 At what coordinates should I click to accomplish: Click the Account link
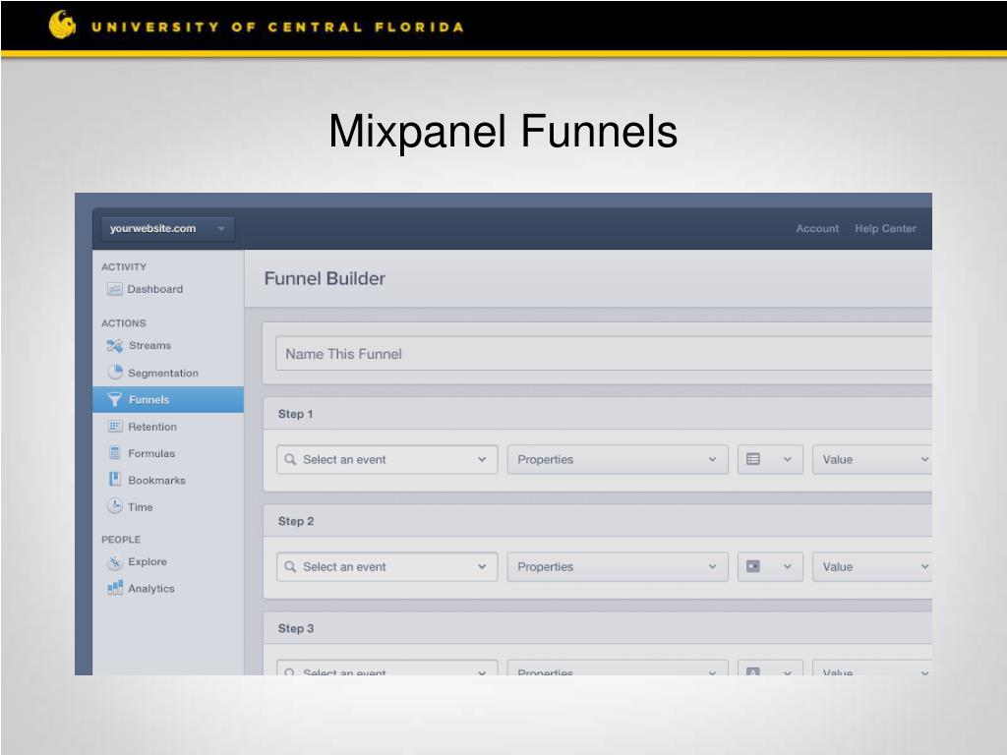point(817,228)
